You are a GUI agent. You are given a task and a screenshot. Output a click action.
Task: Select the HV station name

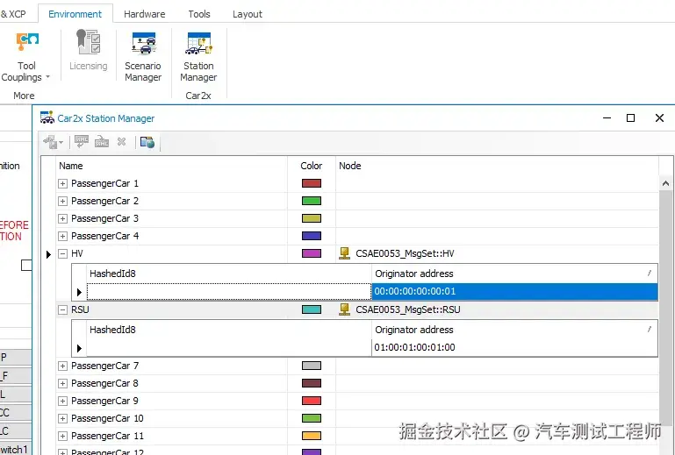(x=77, y=253)
